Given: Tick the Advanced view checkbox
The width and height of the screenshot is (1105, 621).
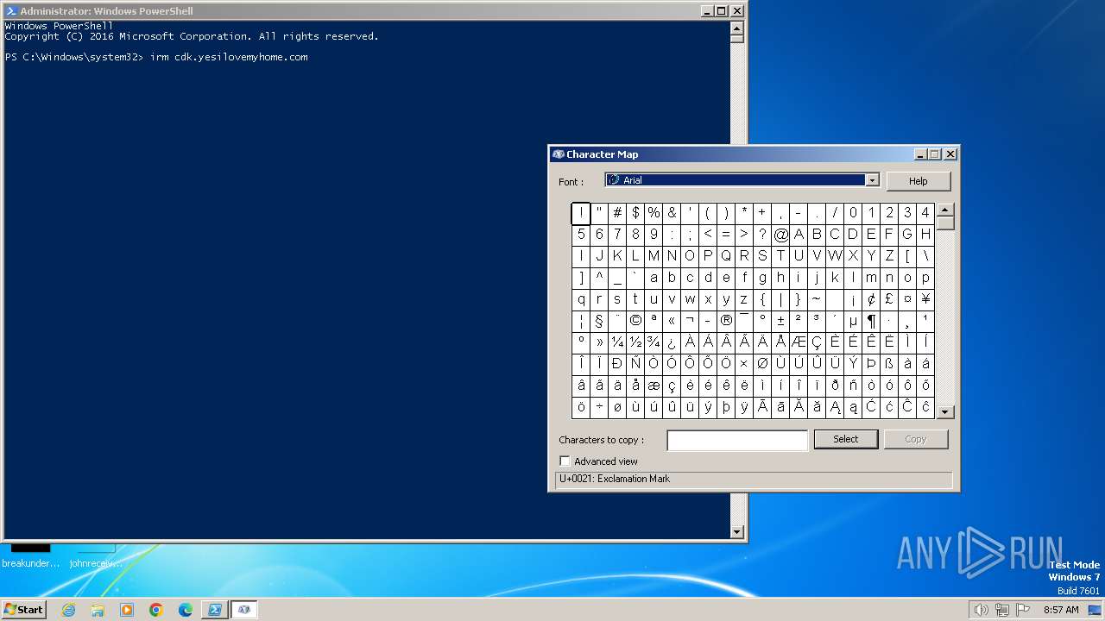Looking at the screenshot, I should click(x=565, y=461).
